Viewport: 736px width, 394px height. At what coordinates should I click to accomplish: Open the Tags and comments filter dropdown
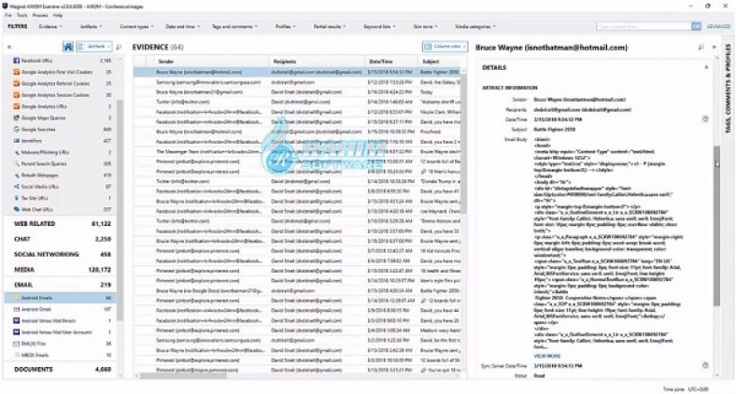click(x=234, y=27)
